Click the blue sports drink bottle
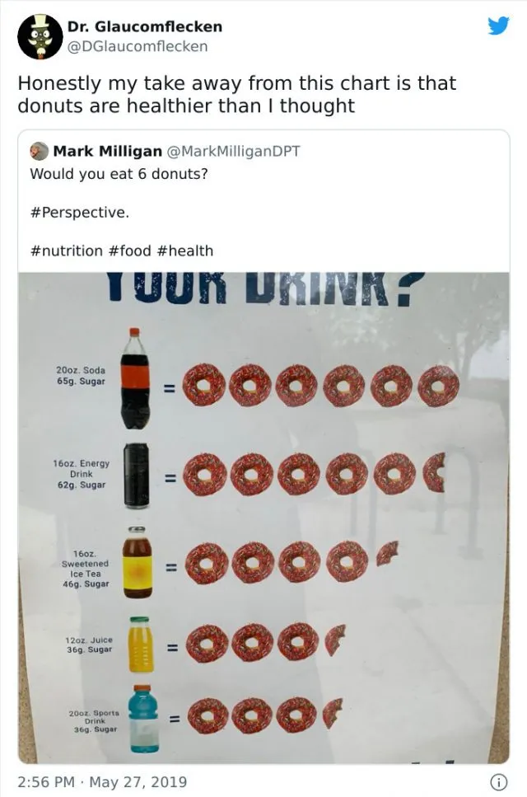 pos(141,719)
